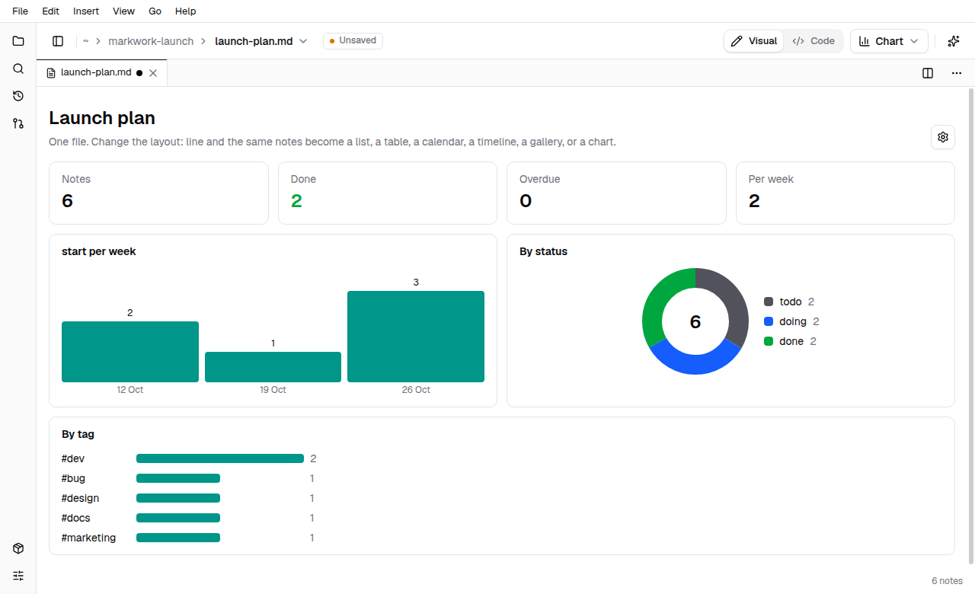The image size is (975, 594).
Task: Click the 26 Oct bar in chart
Action: pyautogui.click(x=416, y=337)
